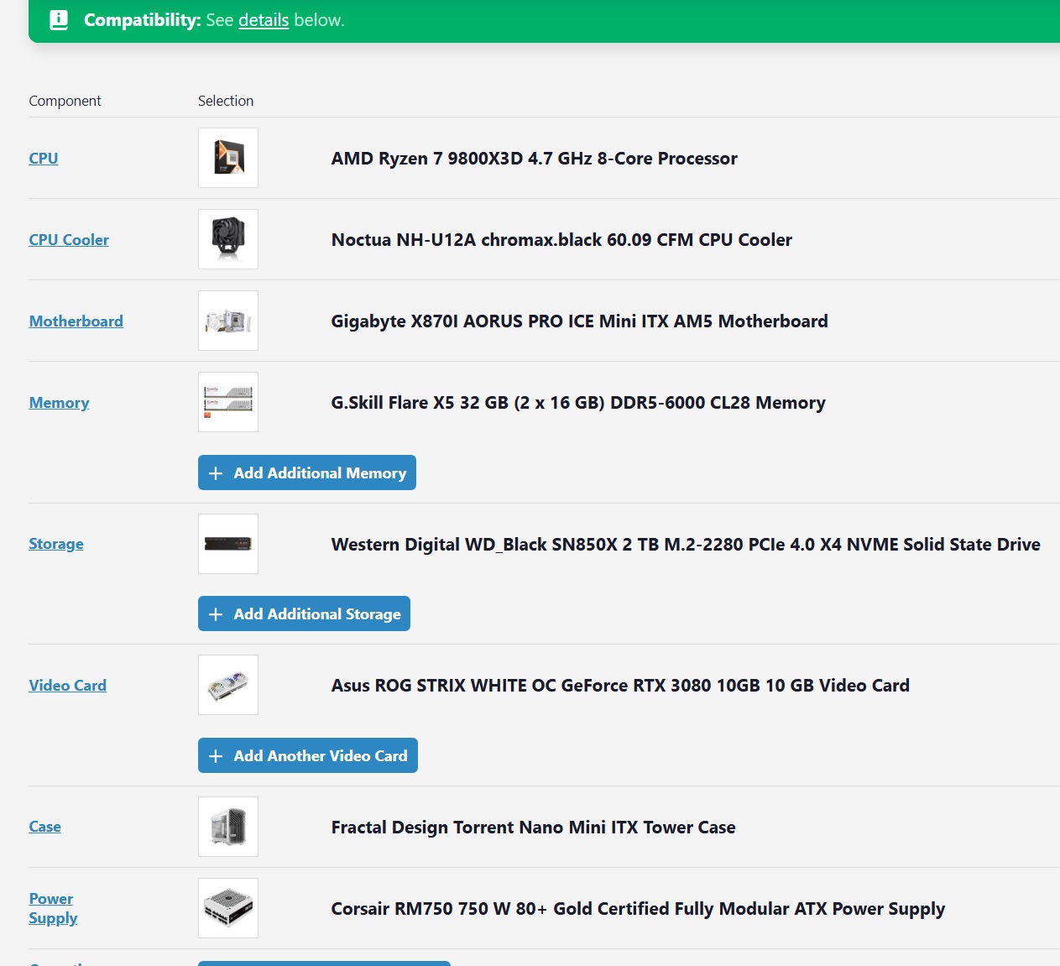Click the 'Component' column header
This screenshot has width=1060, height=966.
pyautogui.click(x=65, y=101)
